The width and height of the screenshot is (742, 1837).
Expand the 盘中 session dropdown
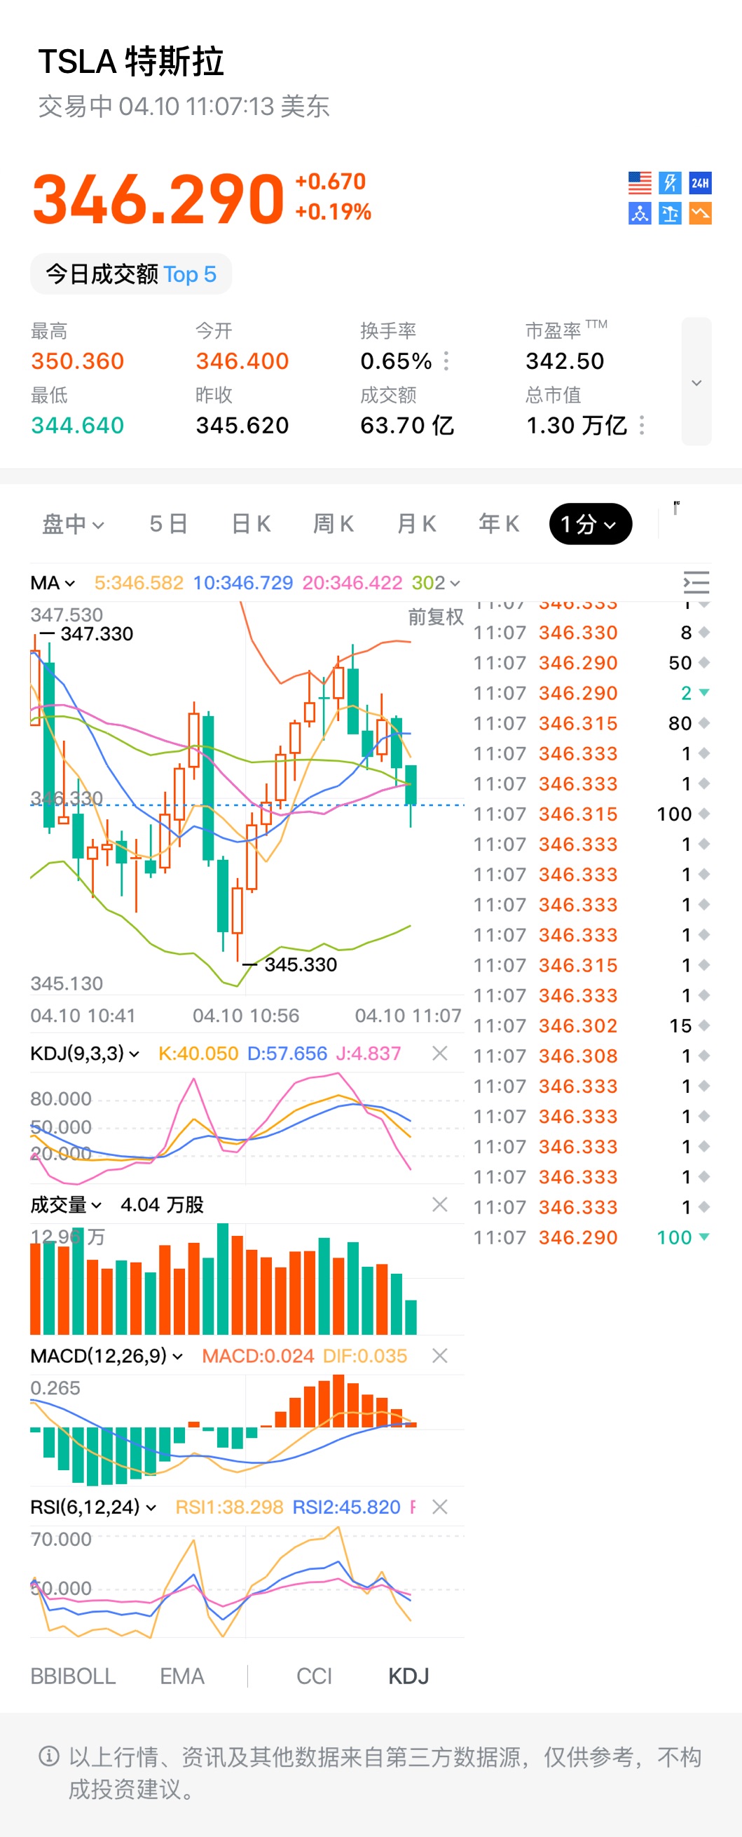(74, 524)
